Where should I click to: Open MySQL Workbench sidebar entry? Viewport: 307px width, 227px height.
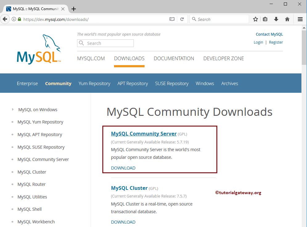pyautogui.click(x=36, y=221)
